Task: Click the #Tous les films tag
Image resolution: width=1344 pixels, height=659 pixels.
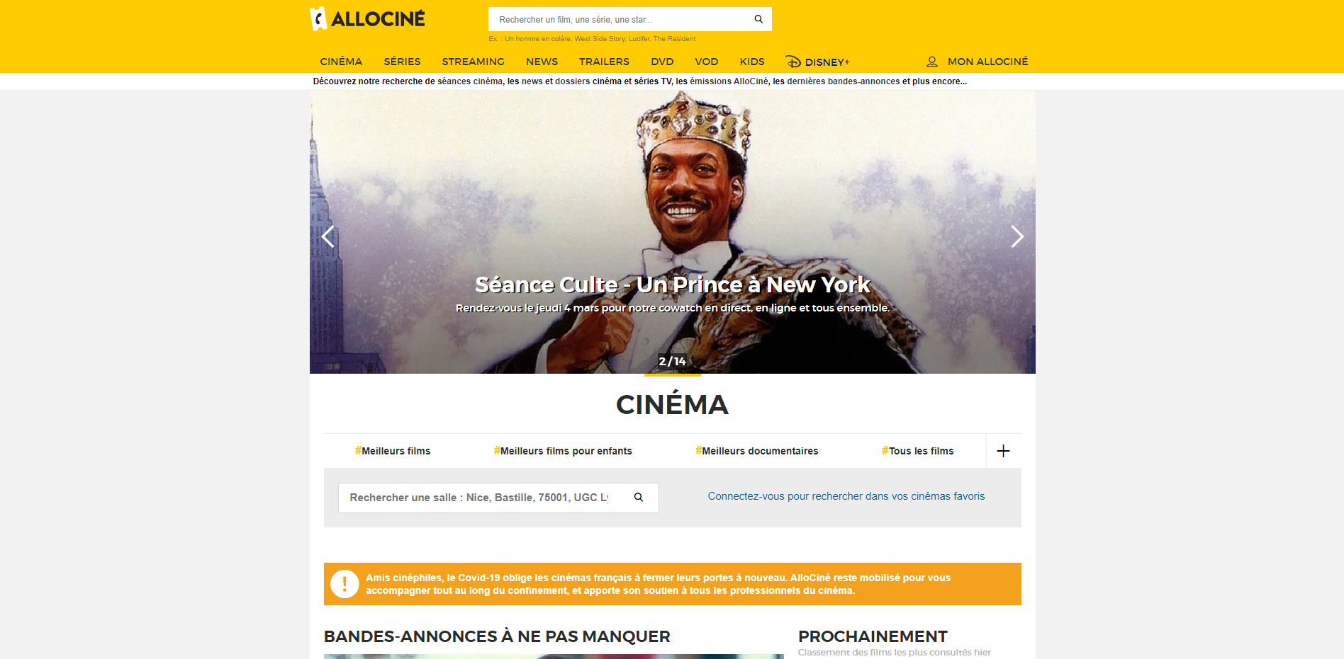Action: (x=917, y=451)
